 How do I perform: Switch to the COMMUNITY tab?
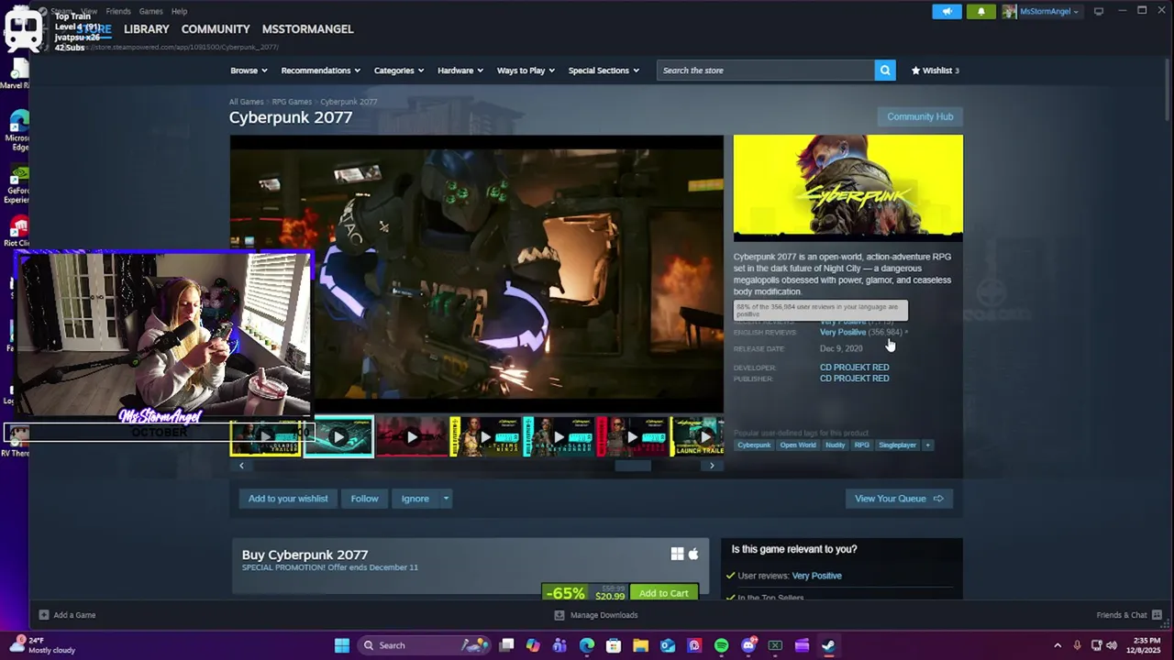[216, 29]
